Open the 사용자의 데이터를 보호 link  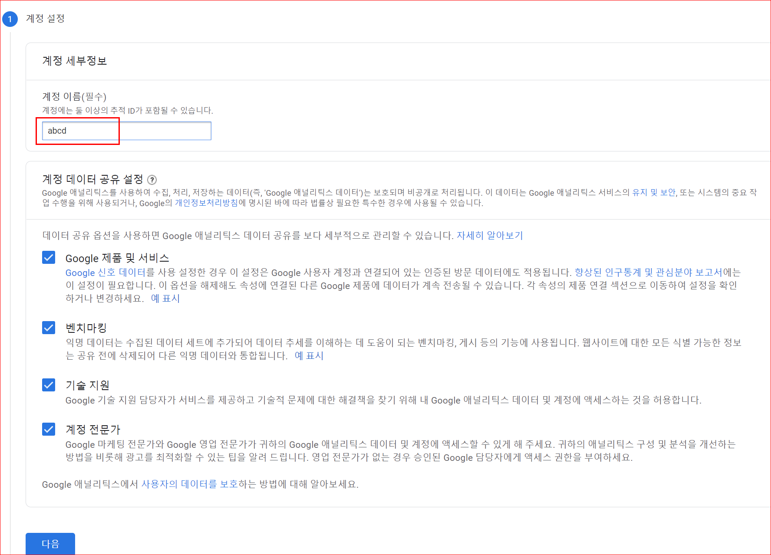190,484
